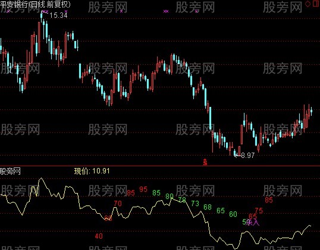The height and width of the screenshot is (250, 320).
Task: Click the red 95 indicator value
Action: coord(143,189)
